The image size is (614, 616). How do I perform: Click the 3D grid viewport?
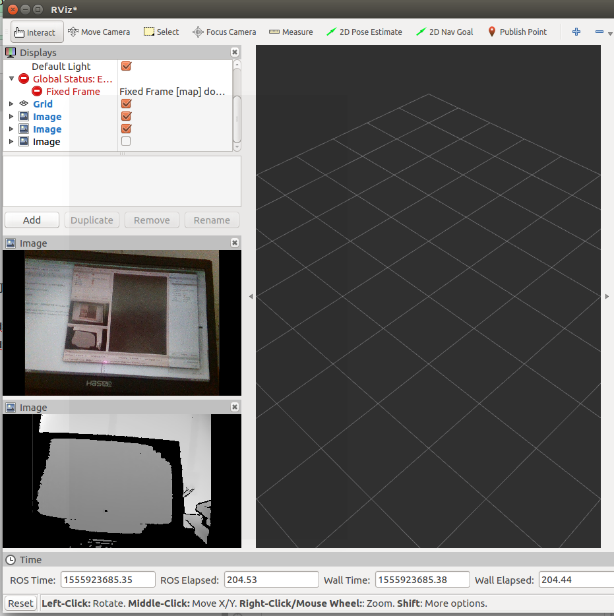point(428,296)
